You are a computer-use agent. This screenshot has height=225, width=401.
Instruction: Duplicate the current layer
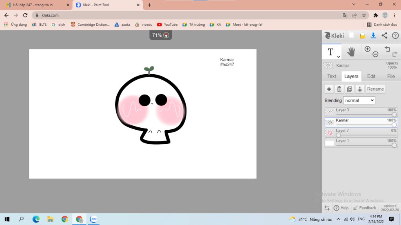point(349,89)
